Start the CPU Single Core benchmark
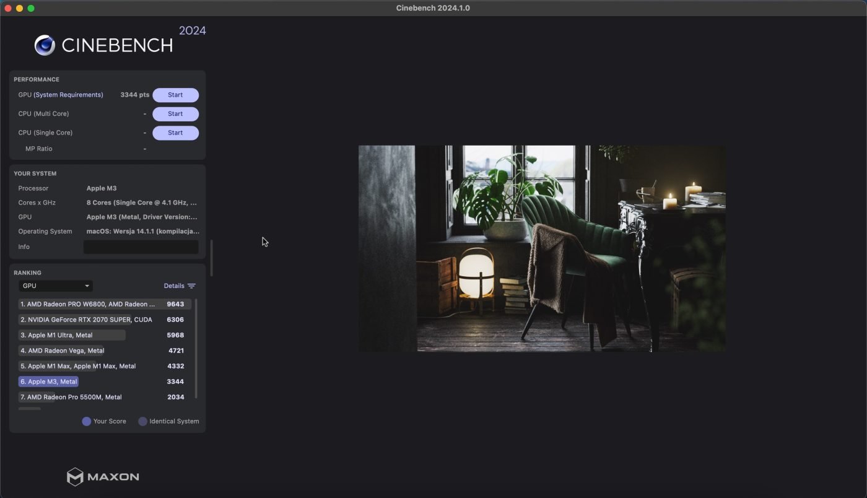Screen dimensions: 867x498 [x=175, y=133]
